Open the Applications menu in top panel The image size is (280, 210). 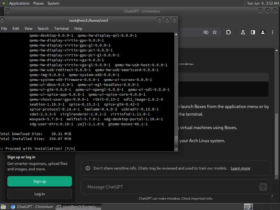coord(19,3)
